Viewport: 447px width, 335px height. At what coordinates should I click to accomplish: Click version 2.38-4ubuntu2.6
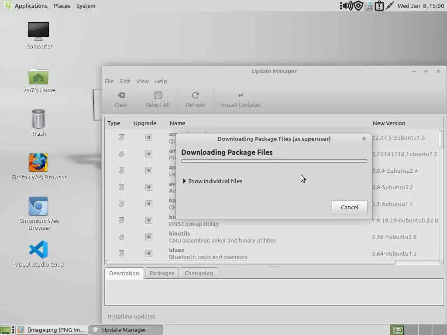click(x=394, y=237)
